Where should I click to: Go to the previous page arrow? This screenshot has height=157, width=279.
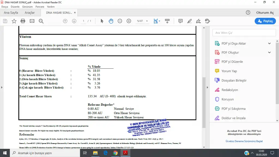65,21
